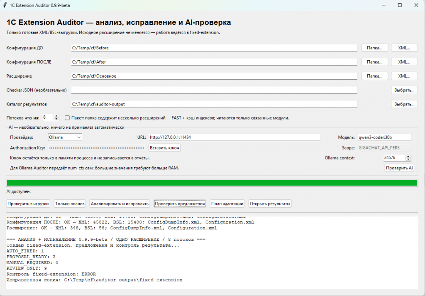Click 'Анализировать и исправлять' button

(120, 203)
